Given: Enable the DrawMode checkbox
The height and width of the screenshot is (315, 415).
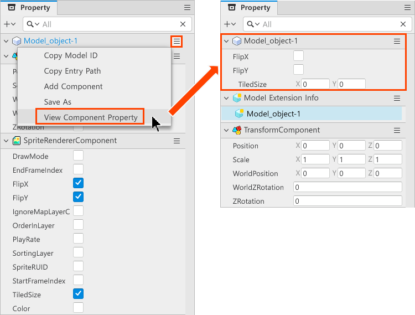Looking at the screenshot, I should coord(79,156).
